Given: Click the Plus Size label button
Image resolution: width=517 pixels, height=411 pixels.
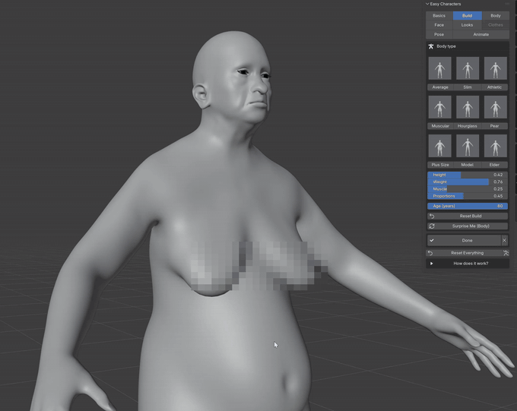Looking at the screenshot, I should coord(440,165).
